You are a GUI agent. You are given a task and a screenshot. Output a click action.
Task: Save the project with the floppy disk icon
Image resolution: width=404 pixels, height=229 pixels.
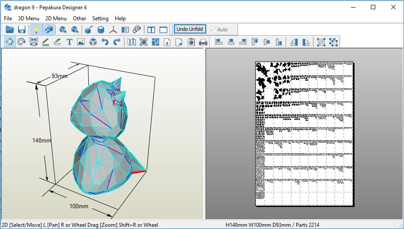(x=22, y=30)
